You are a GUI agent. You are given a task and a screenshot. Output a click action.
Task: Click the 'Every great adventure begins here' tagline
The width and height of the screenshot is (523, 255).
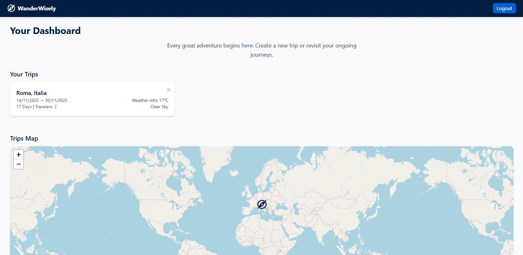point(262,50)
